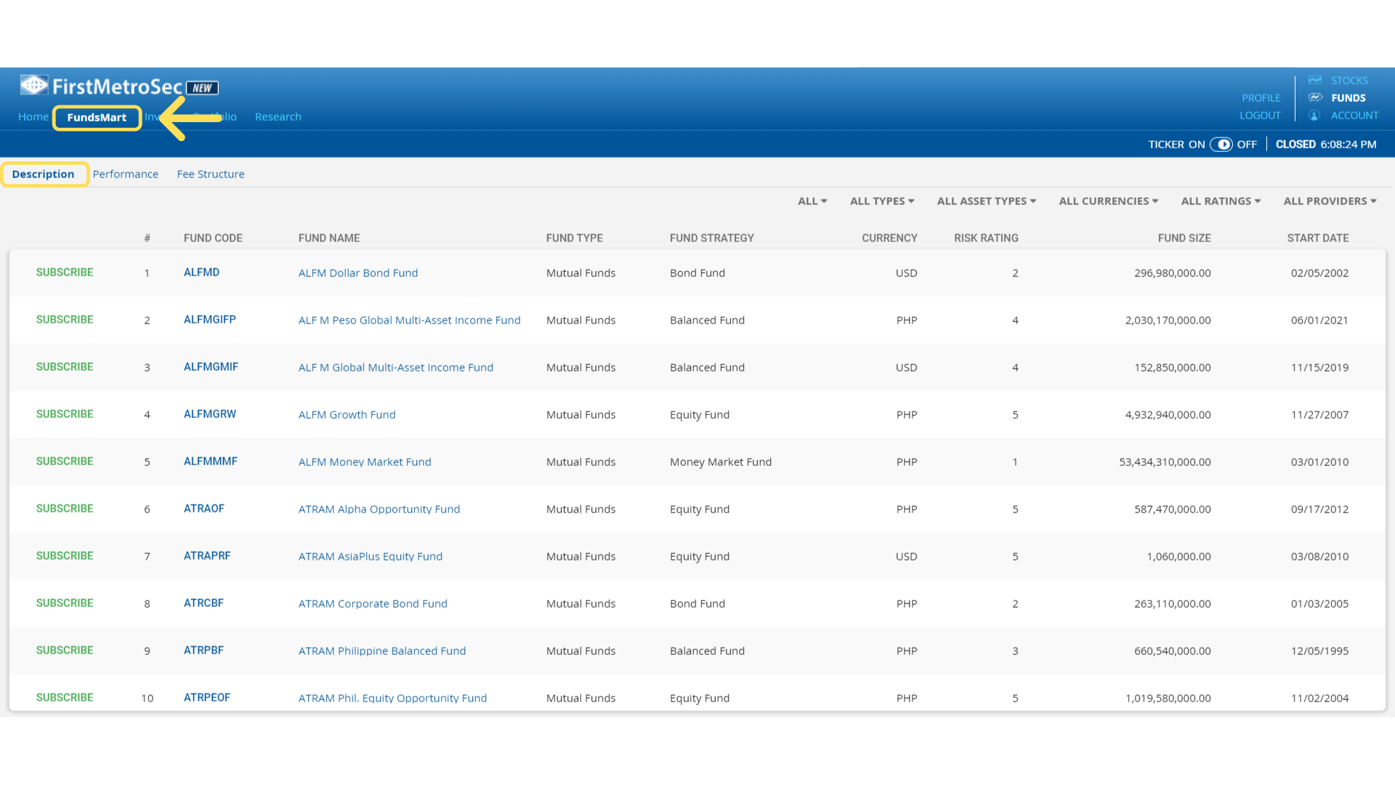Open the Funds section icon

(x=1315, y=97)
